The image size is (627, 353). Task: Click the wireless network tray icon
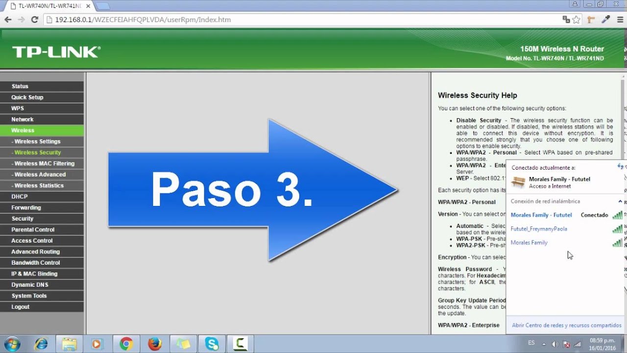pyautogui.click(x=577, y=344)
